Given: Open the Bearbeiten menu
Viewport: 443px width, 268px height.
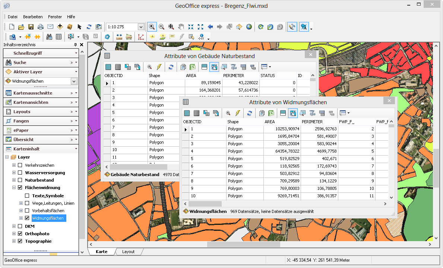Looking at the screenshot, I should (33, 17).
